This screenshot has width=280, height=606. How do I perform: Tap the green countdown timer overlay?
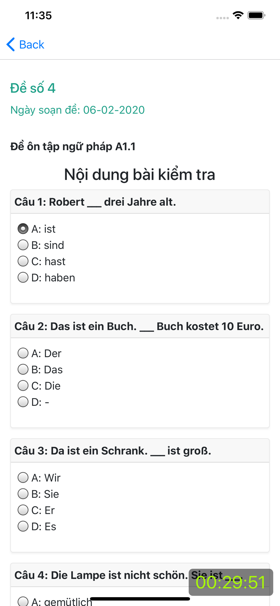click(231, 582)
